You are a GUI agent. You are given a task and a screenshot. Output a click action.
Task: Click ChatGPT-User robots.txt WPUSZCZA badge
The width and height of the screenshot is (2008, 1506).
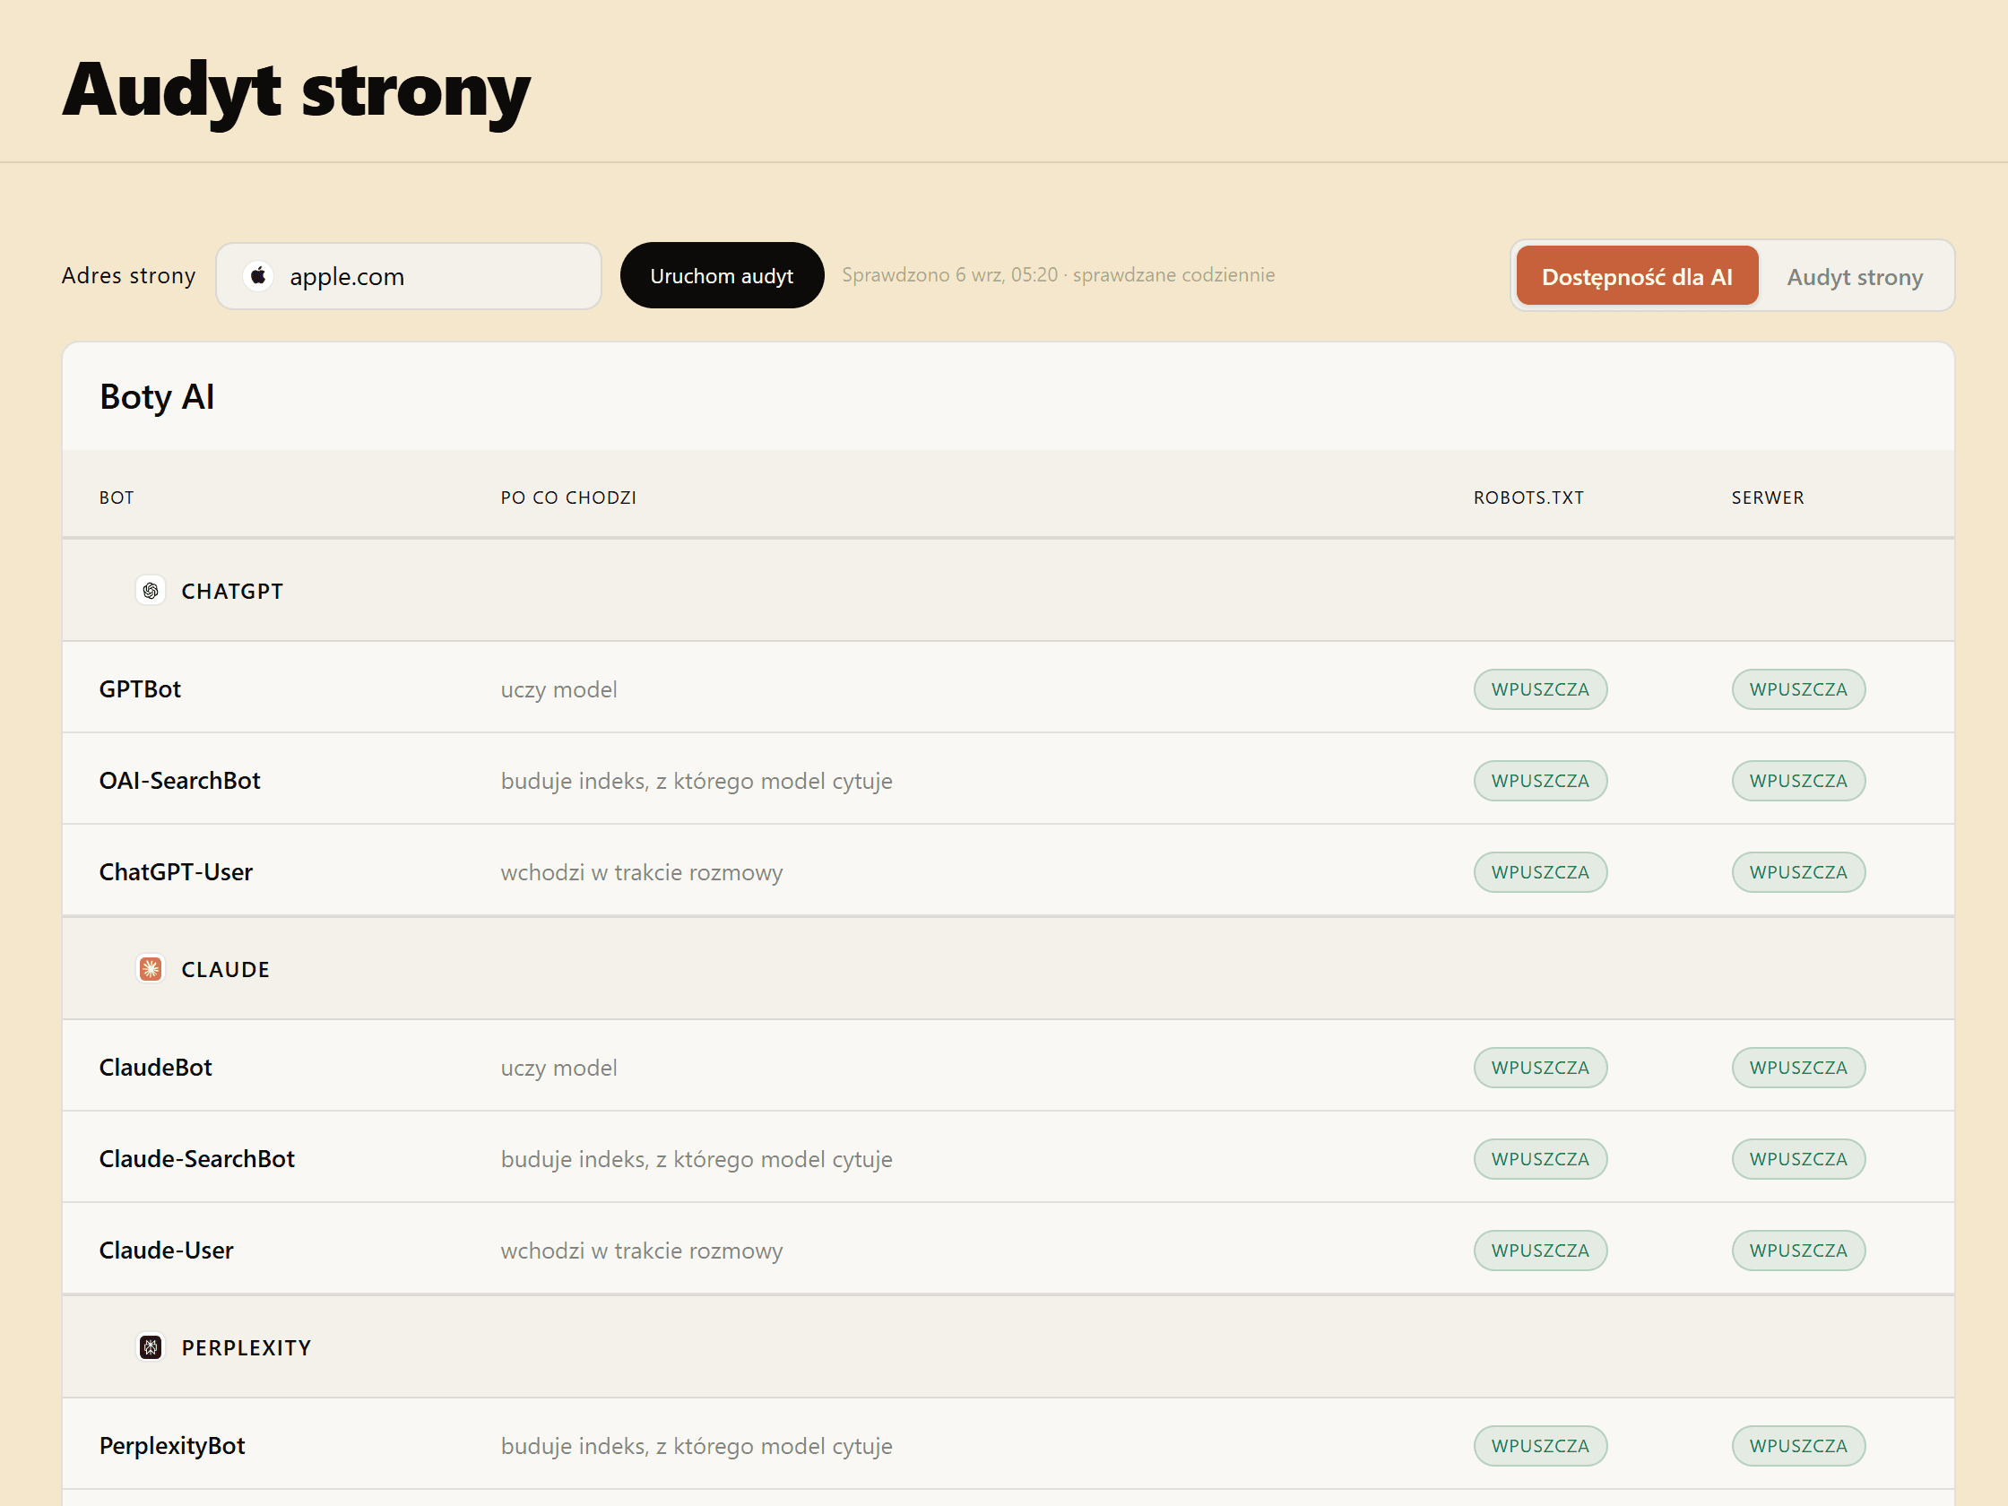click(1540, 872)
